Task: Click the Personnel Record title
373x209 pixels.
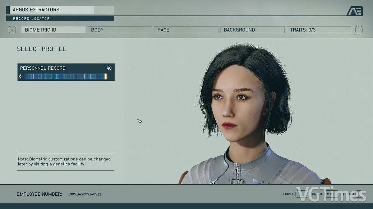Action: click(43, 68)
